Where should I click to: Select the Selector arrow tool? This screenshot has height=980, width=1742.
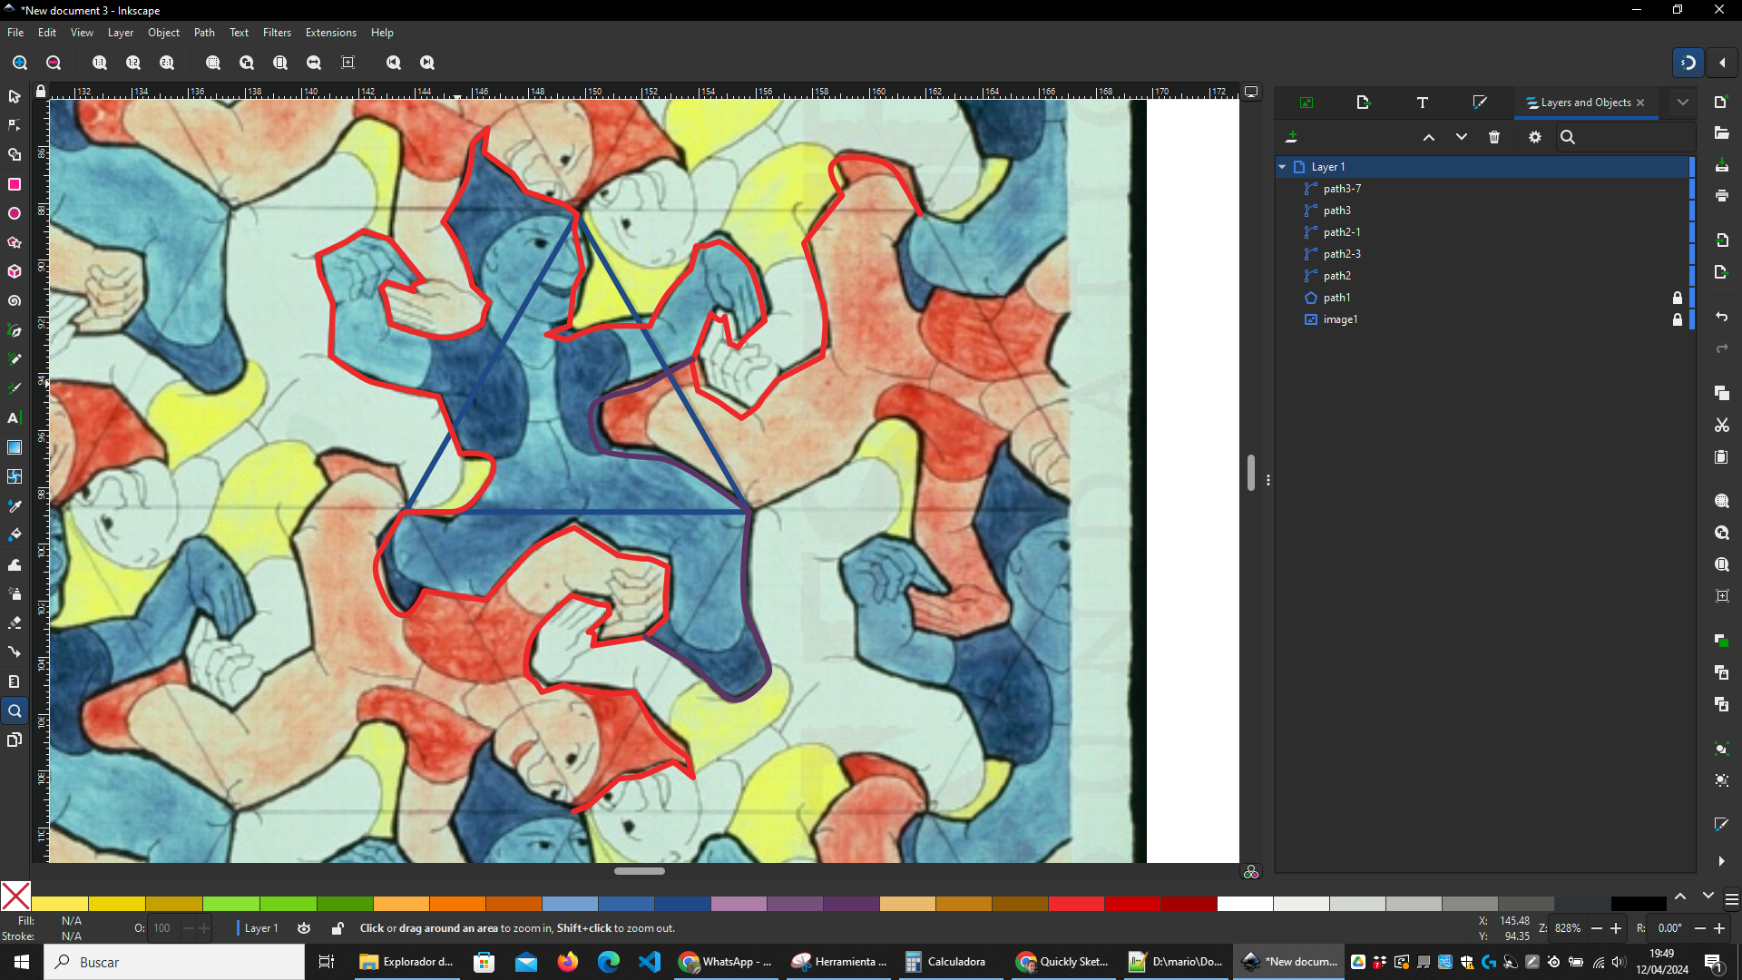15,96
